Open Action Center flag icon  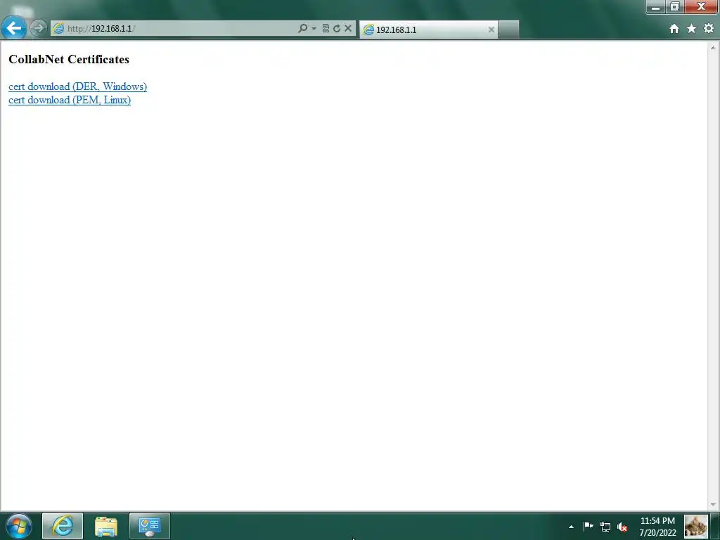click(x=589, y=526)
